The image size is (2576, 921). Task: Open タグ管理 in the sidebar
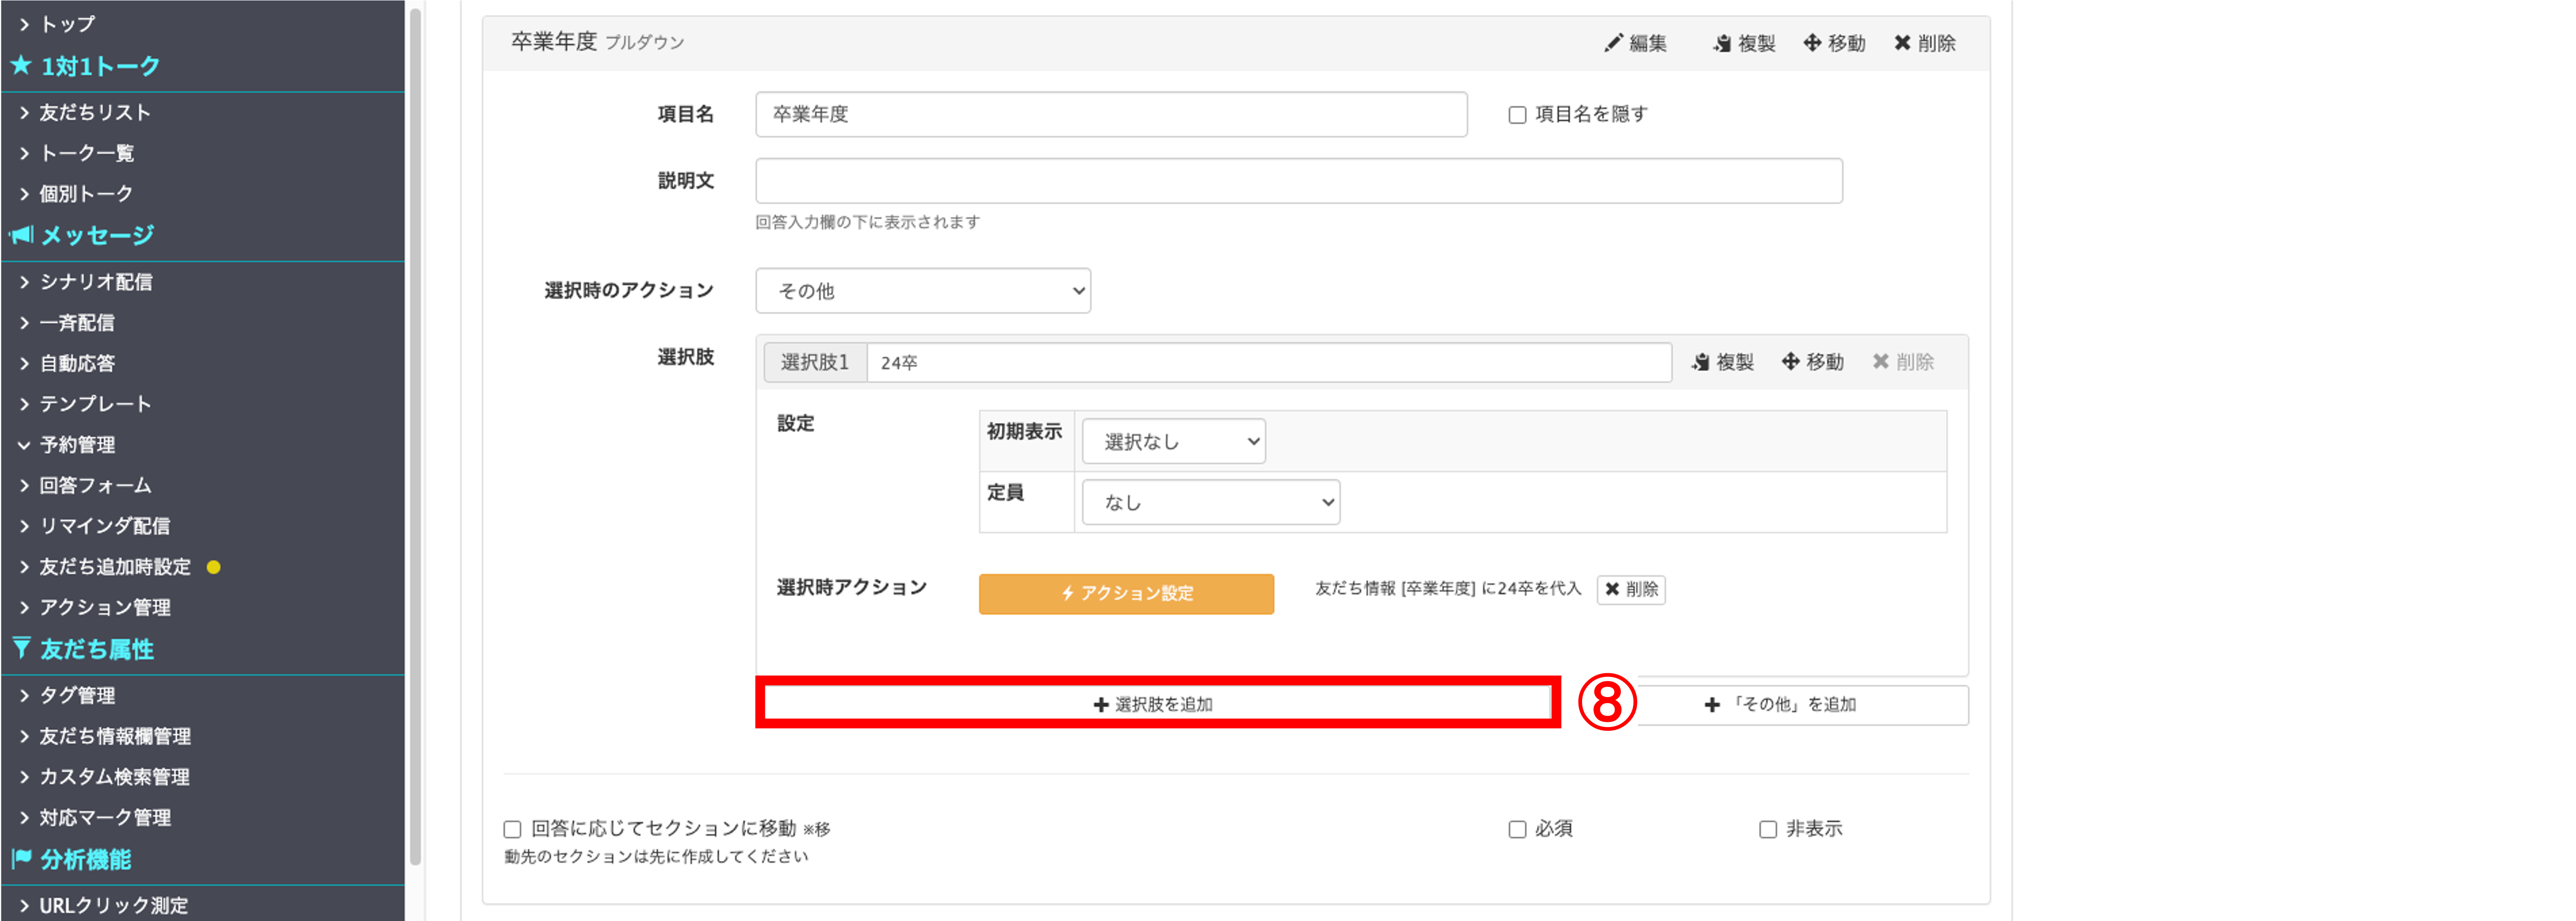[76, 695]
